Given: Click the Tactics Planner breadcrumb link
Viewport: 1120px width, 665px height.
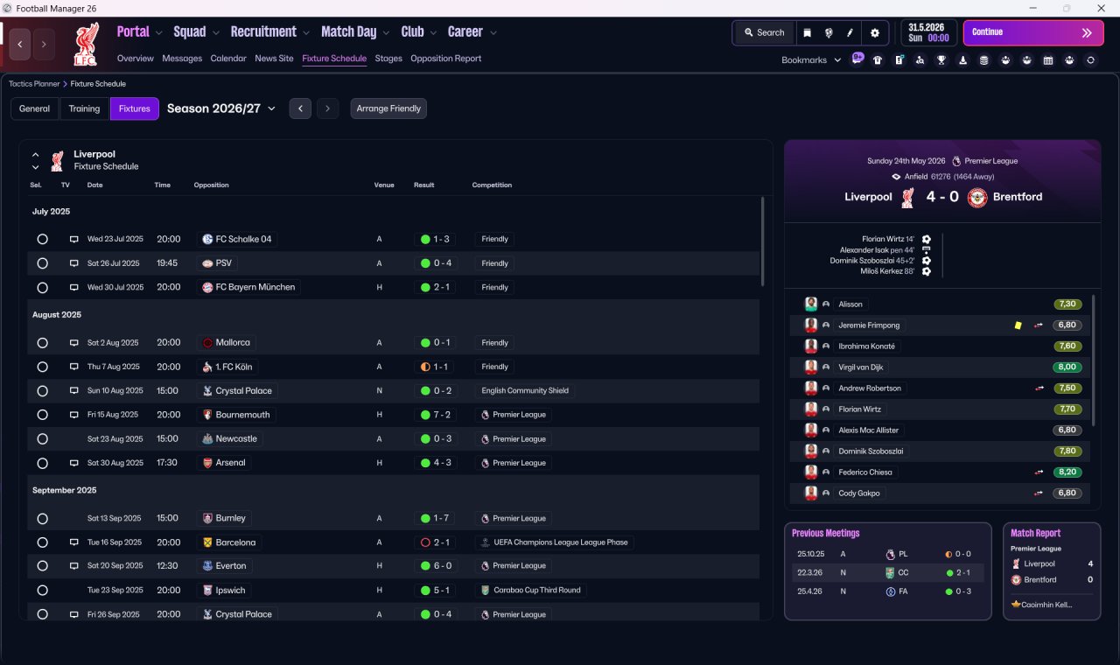Looking at the screenshot, I should 34,84.
